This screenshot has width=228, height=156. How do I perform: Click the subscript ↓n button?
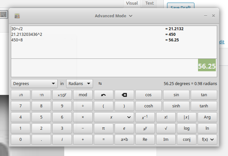pyautogui.click(x=20, y=95)
